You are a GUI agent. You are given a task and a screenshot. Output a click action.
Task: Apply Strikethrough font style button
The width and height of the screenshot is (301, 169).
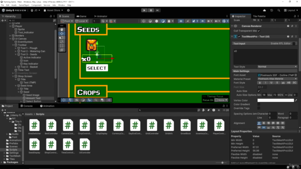tap(277, 83)
